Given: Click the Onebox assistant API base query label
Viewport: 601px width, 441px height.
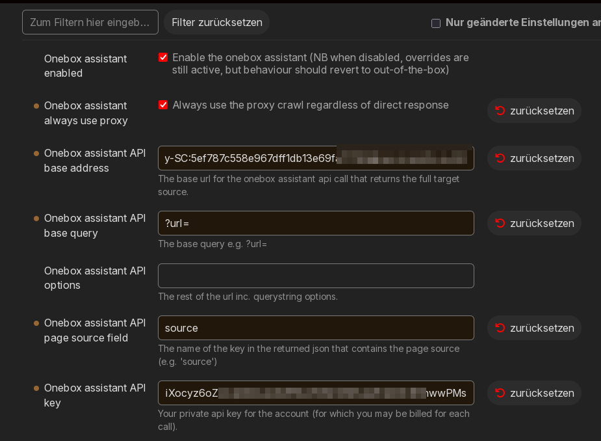Looking at the screenshot, I should coord(95,225).
